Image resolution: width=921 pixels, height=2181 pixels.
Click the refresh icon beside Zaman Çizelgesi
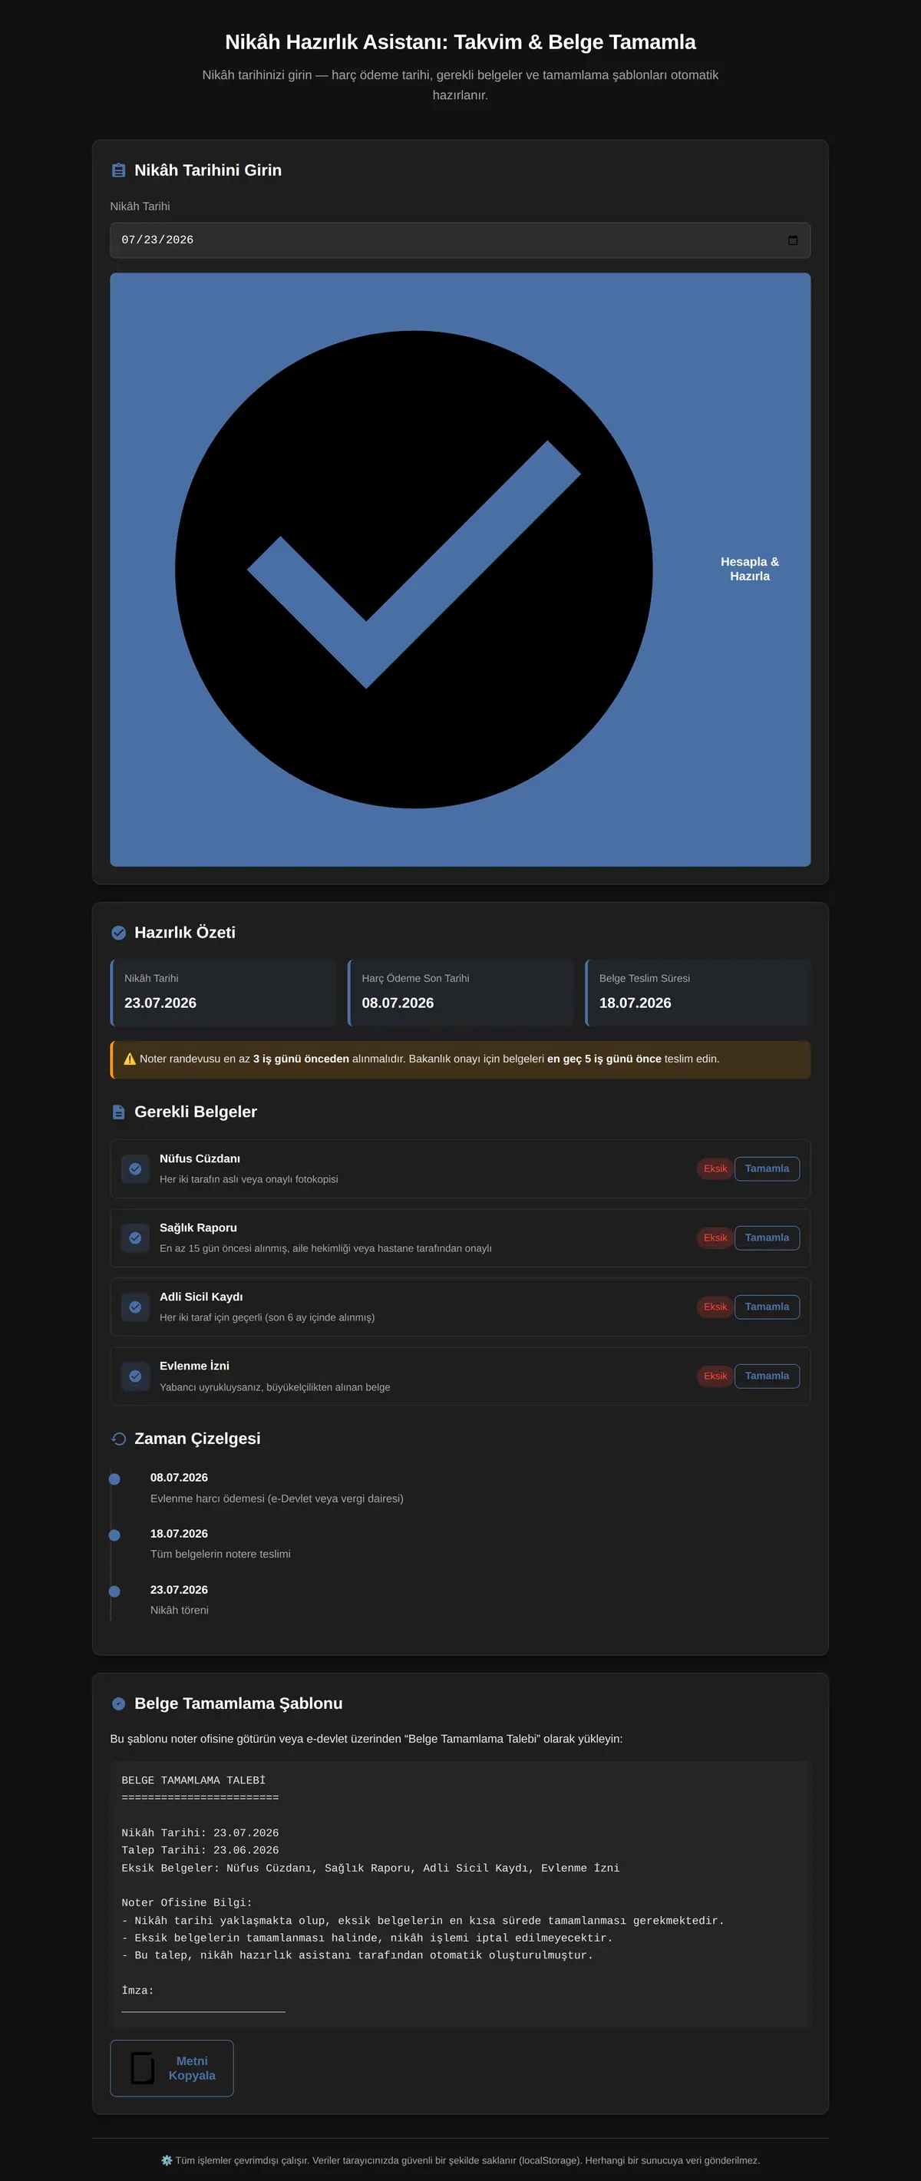pos(118,1439)
